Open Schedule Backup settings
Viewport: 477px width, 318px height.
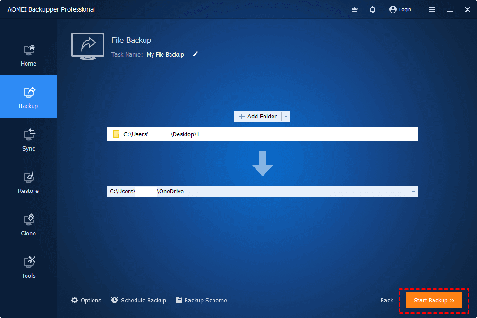tap(138, 301)
